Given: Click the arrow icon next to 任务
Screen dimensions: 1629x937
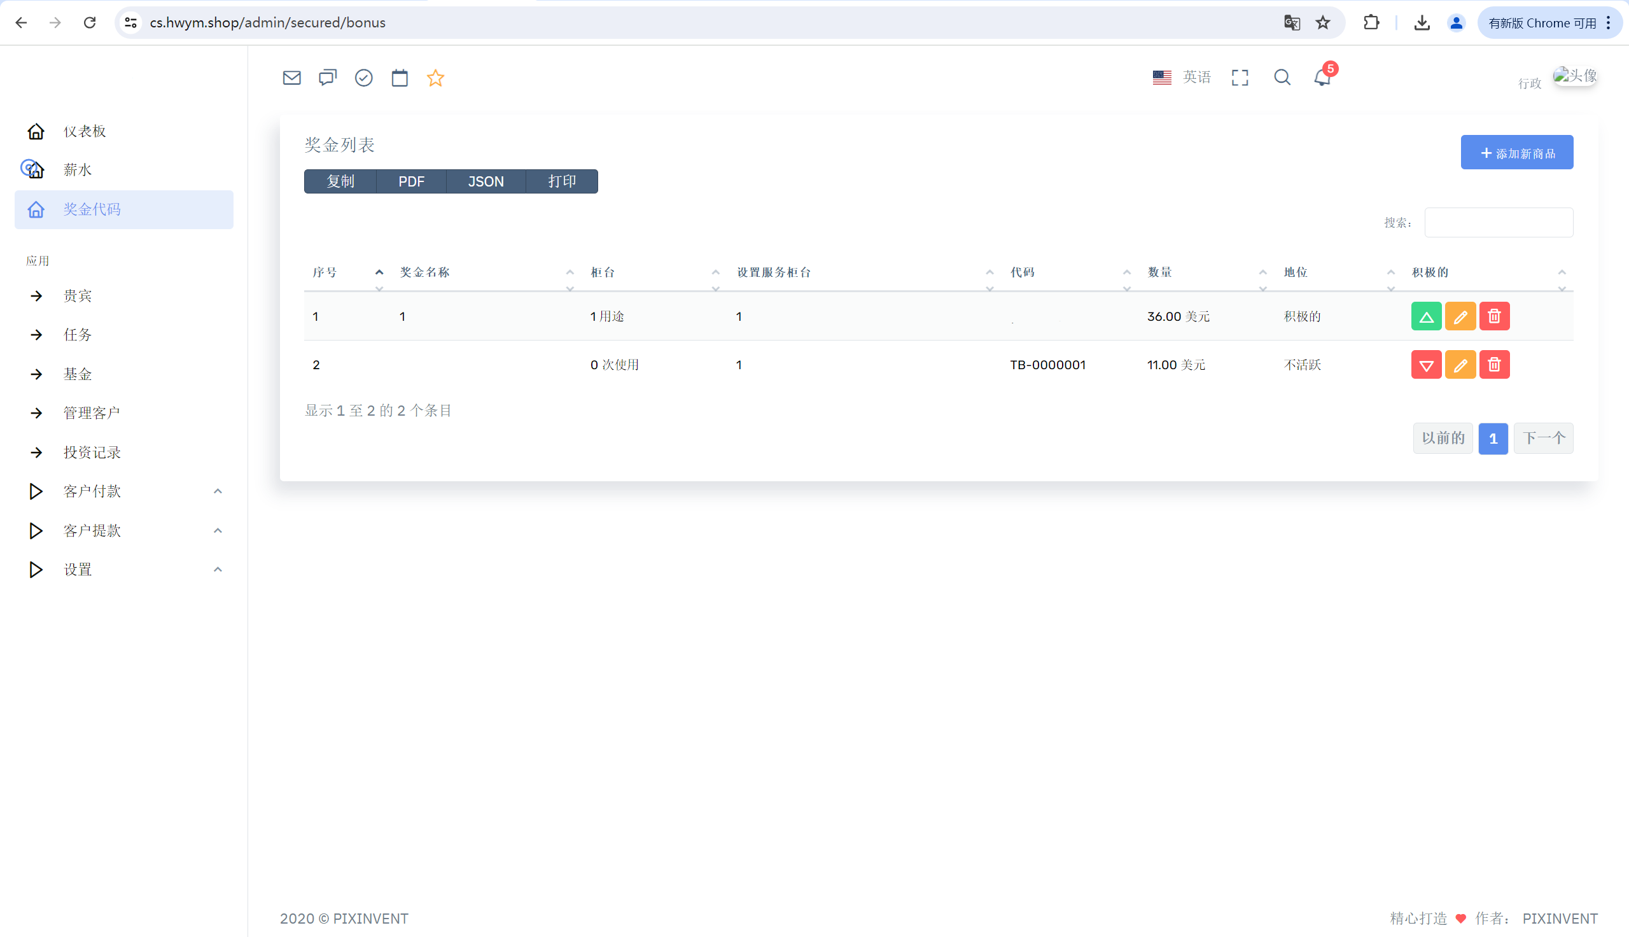Looking at the screenshot, I should pos(36,335).
